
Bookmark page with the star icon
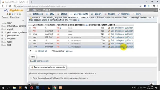(x=140, y=6)
